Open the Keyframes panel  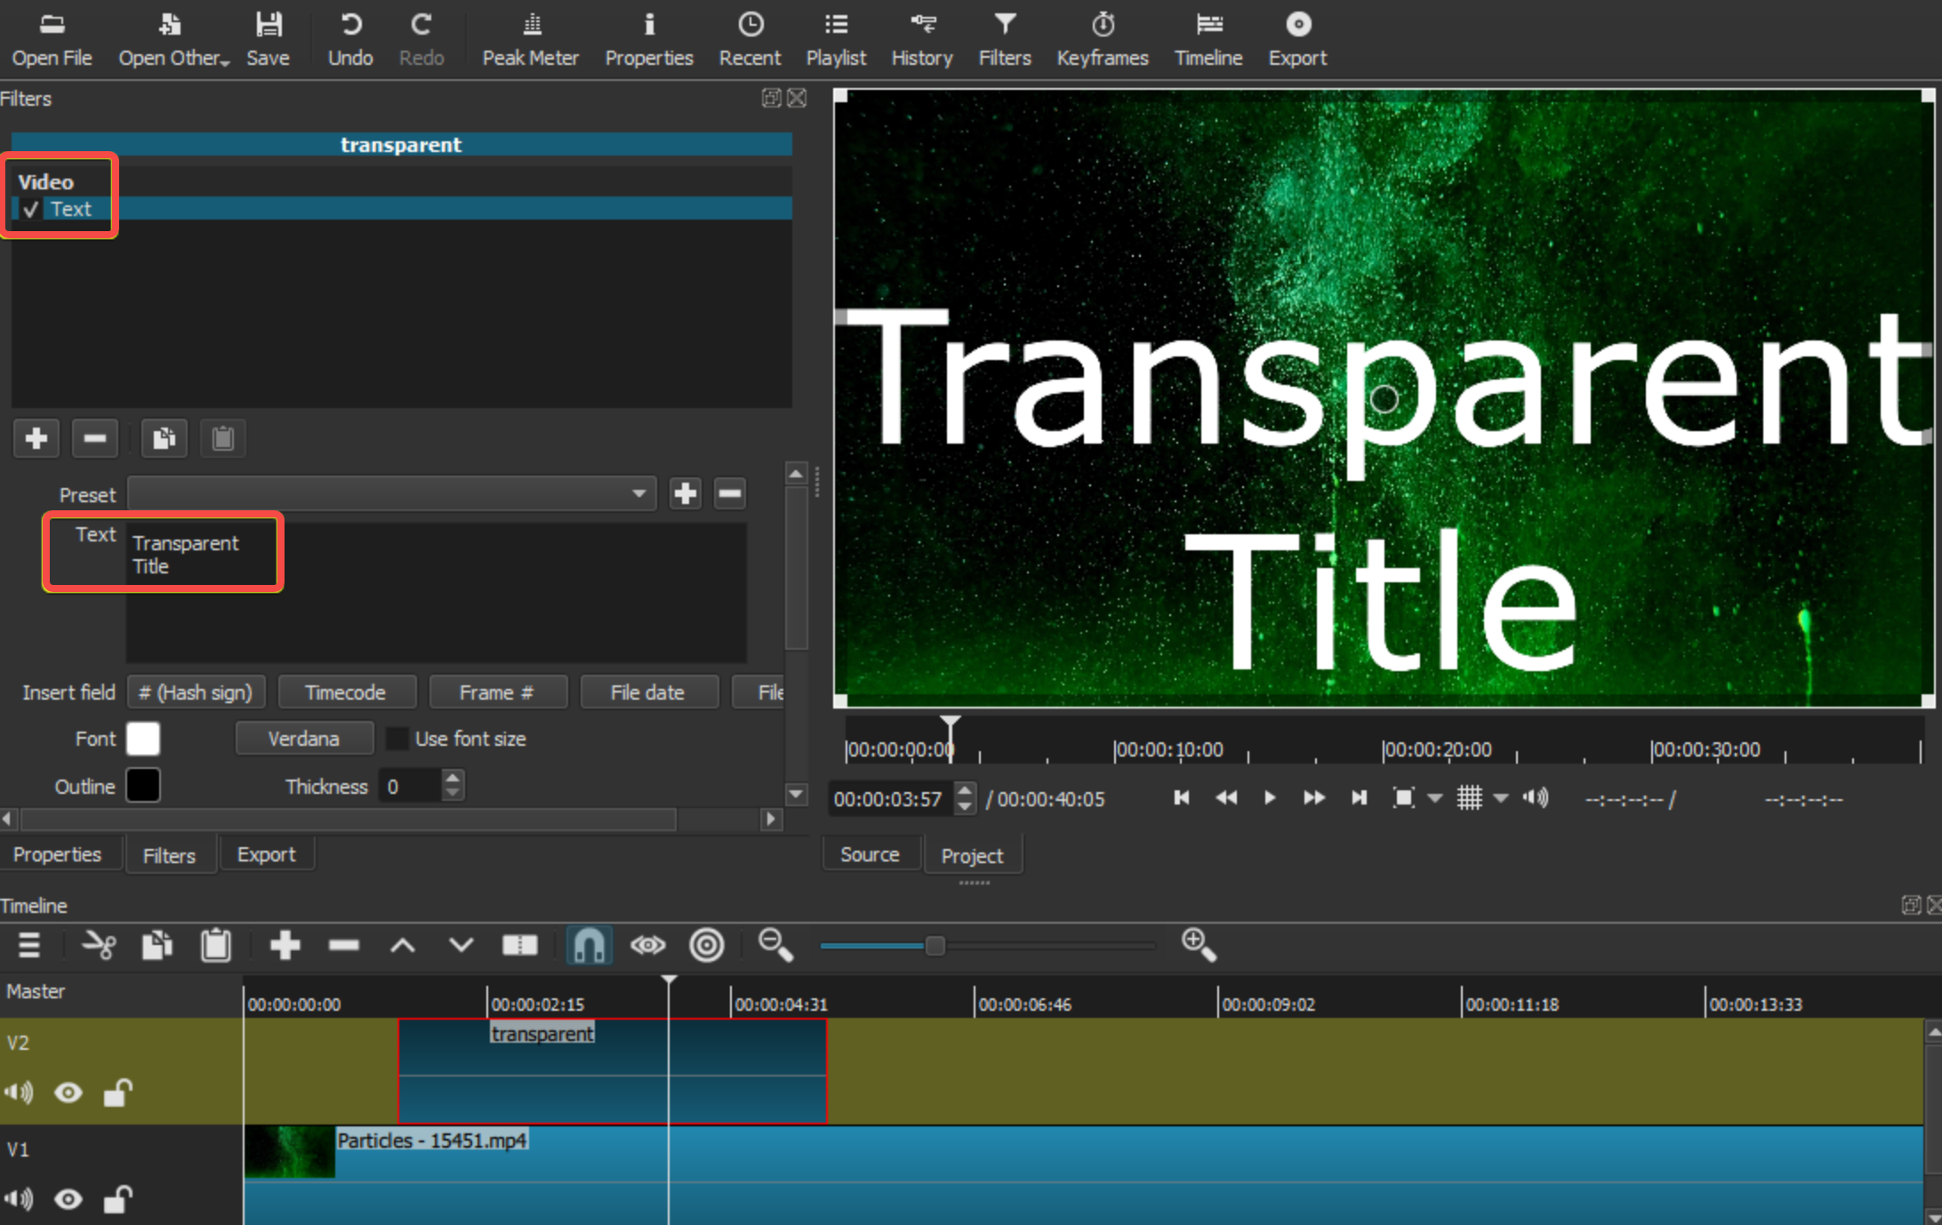[x=1103, y=40]
